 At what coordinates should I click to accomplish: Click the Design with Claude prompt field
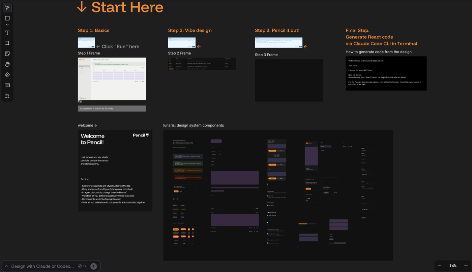(42, 266)
